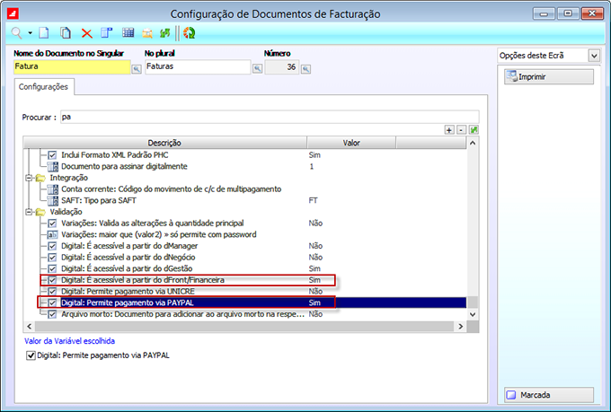Toggle checkbox Variações: Valida as alterações
This screenshot has height=412, width=611.
(52, 224)
